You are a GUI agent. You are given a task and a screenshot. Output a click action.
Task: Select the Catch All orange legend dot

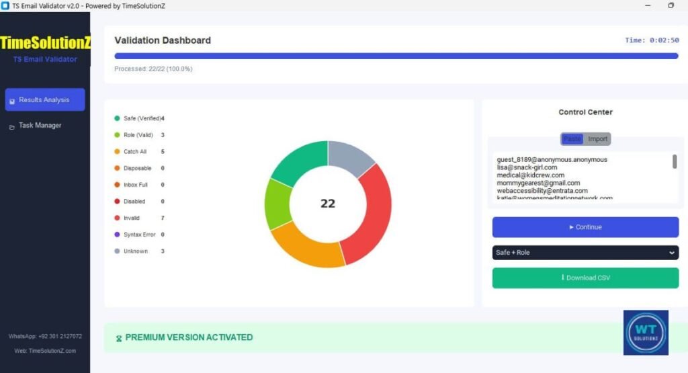117,151
